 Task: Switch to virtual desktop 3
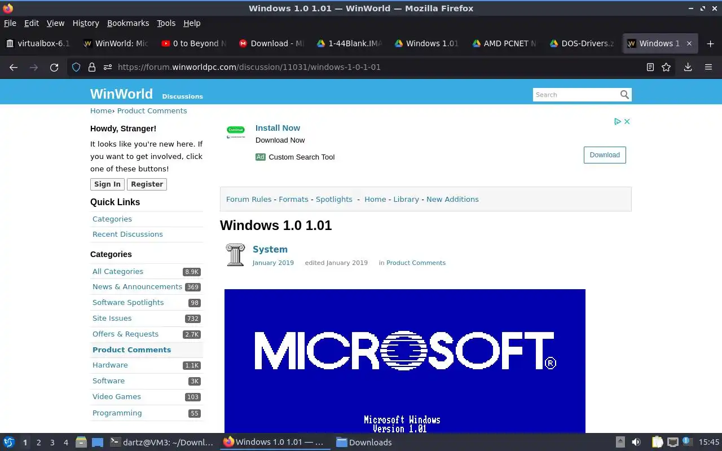pyautogui.click(x=52, y=443)
